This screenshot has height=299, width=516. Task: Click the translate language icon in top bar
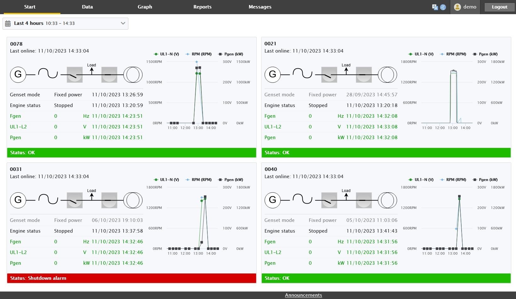pos(435,7)
